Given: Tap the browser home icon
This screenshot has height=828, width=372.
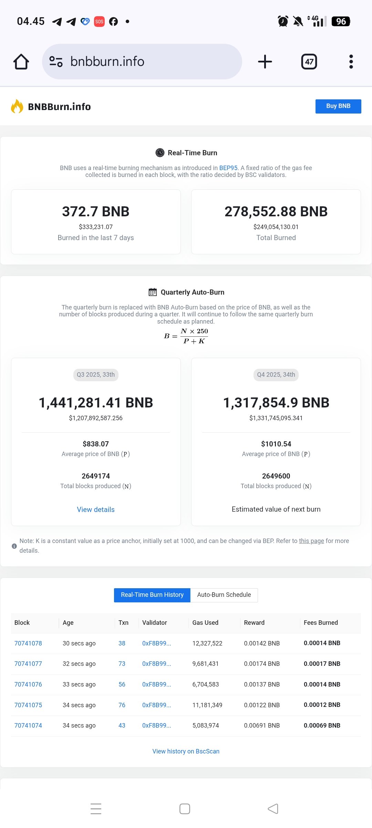Looking at the screenshot, I should 21,62.
